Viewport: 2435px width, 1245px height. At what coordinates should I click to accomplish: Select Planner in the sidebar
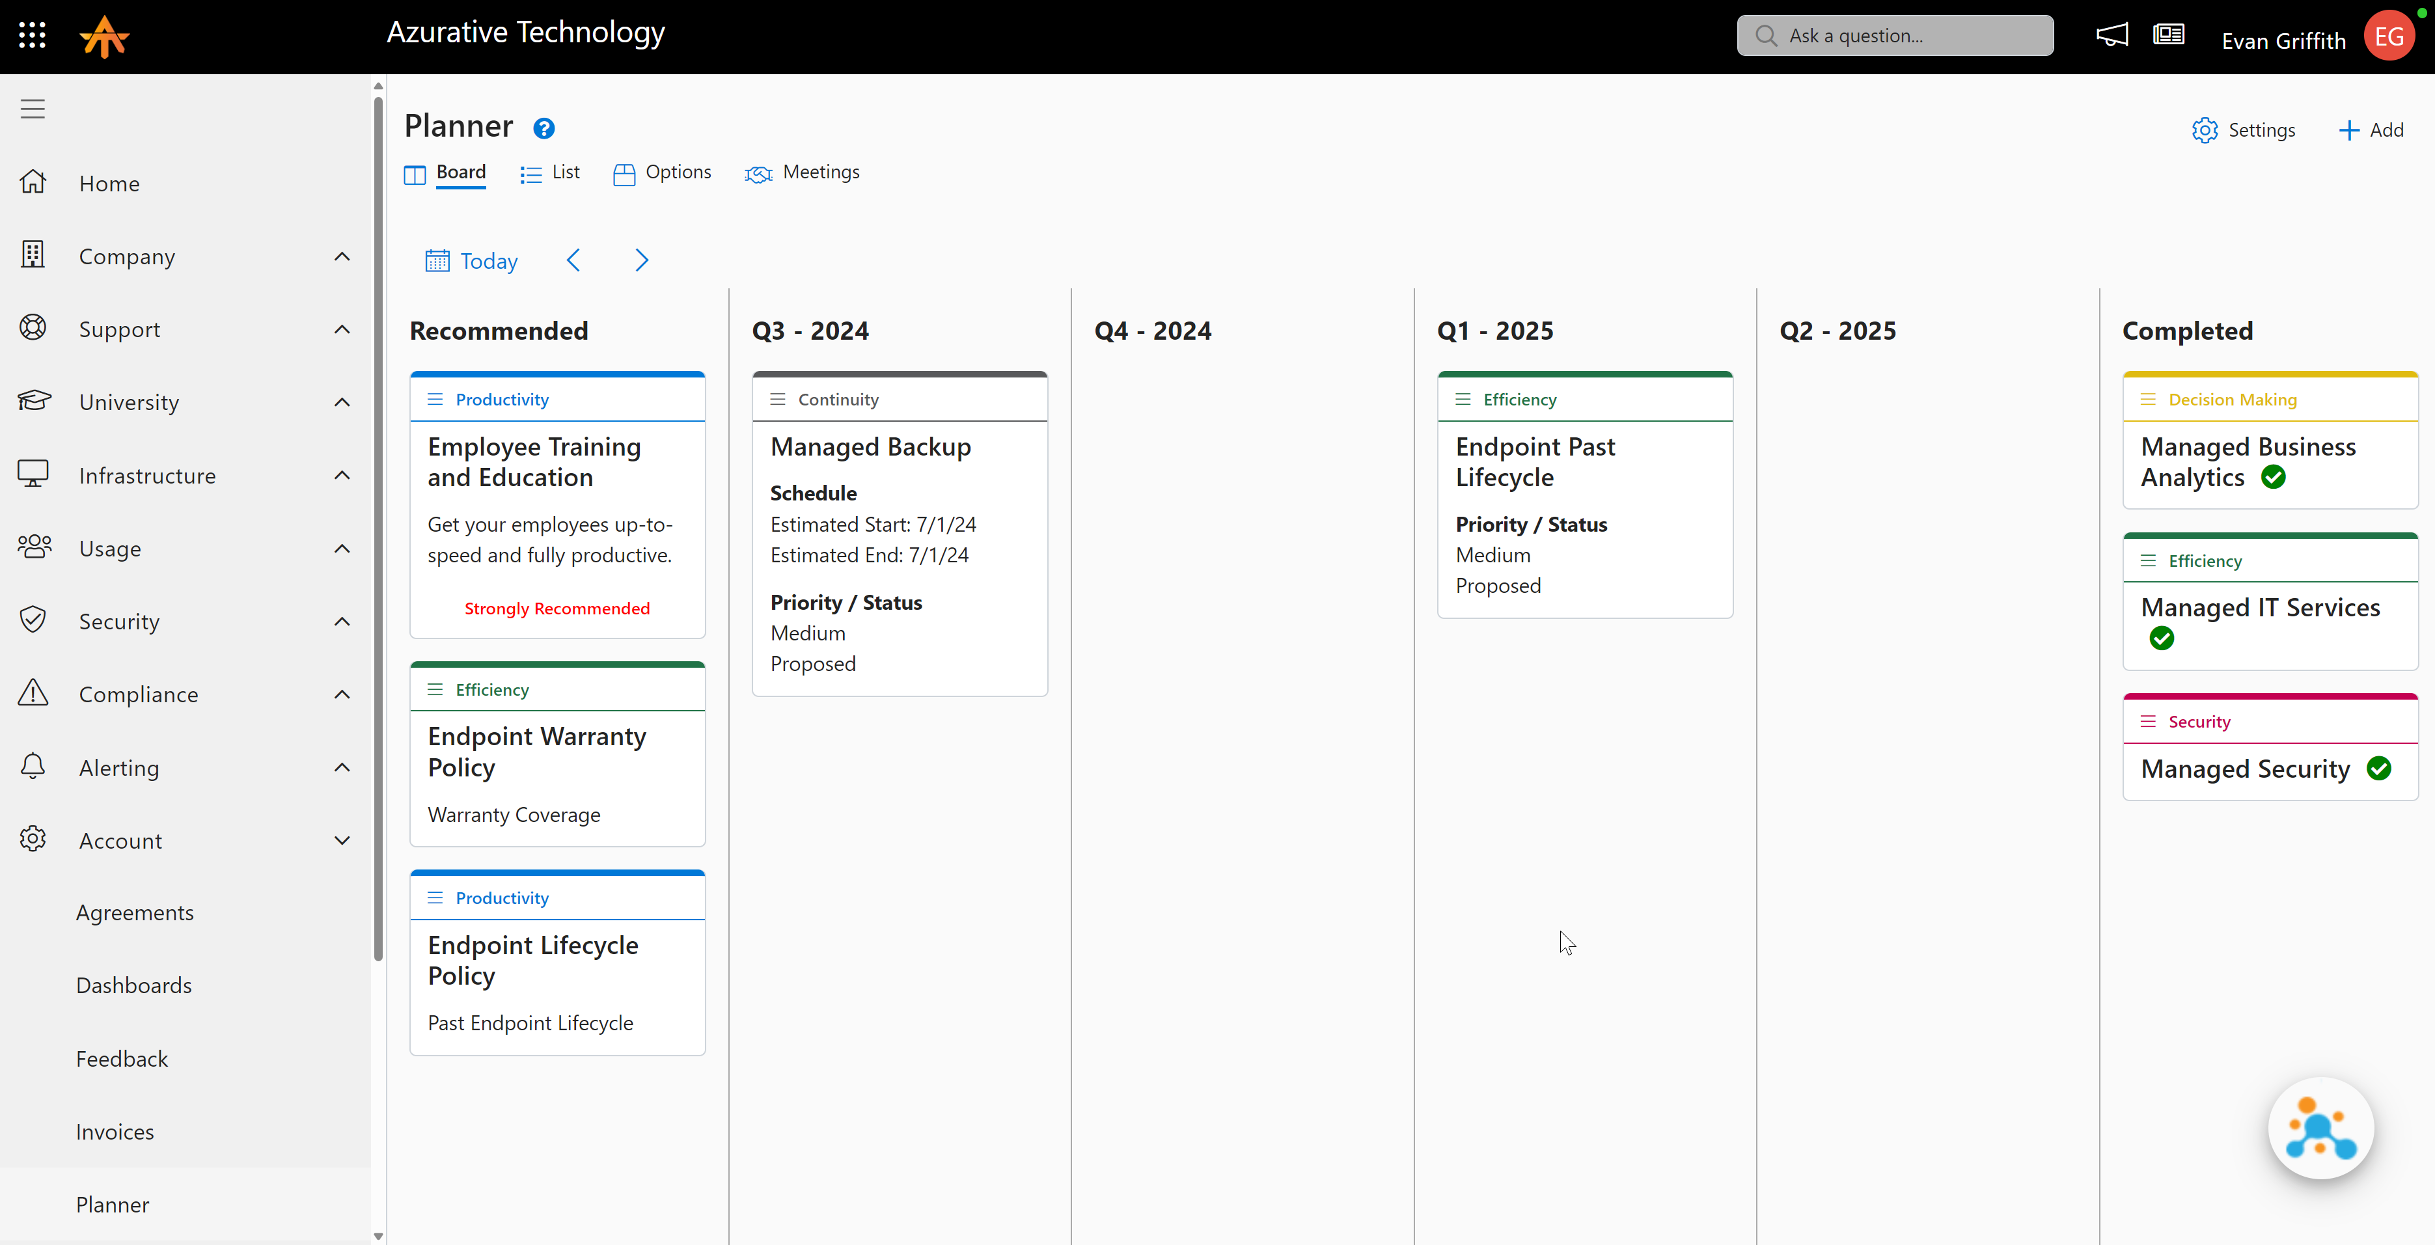pyautogui.click(x=113, y=1205)
